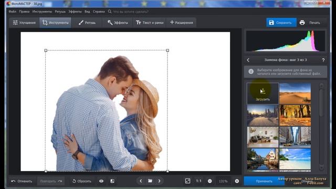Switch to the Эффекты toolbar tab
This screenshot has height=189, width=336.
(x=118, y=23)
